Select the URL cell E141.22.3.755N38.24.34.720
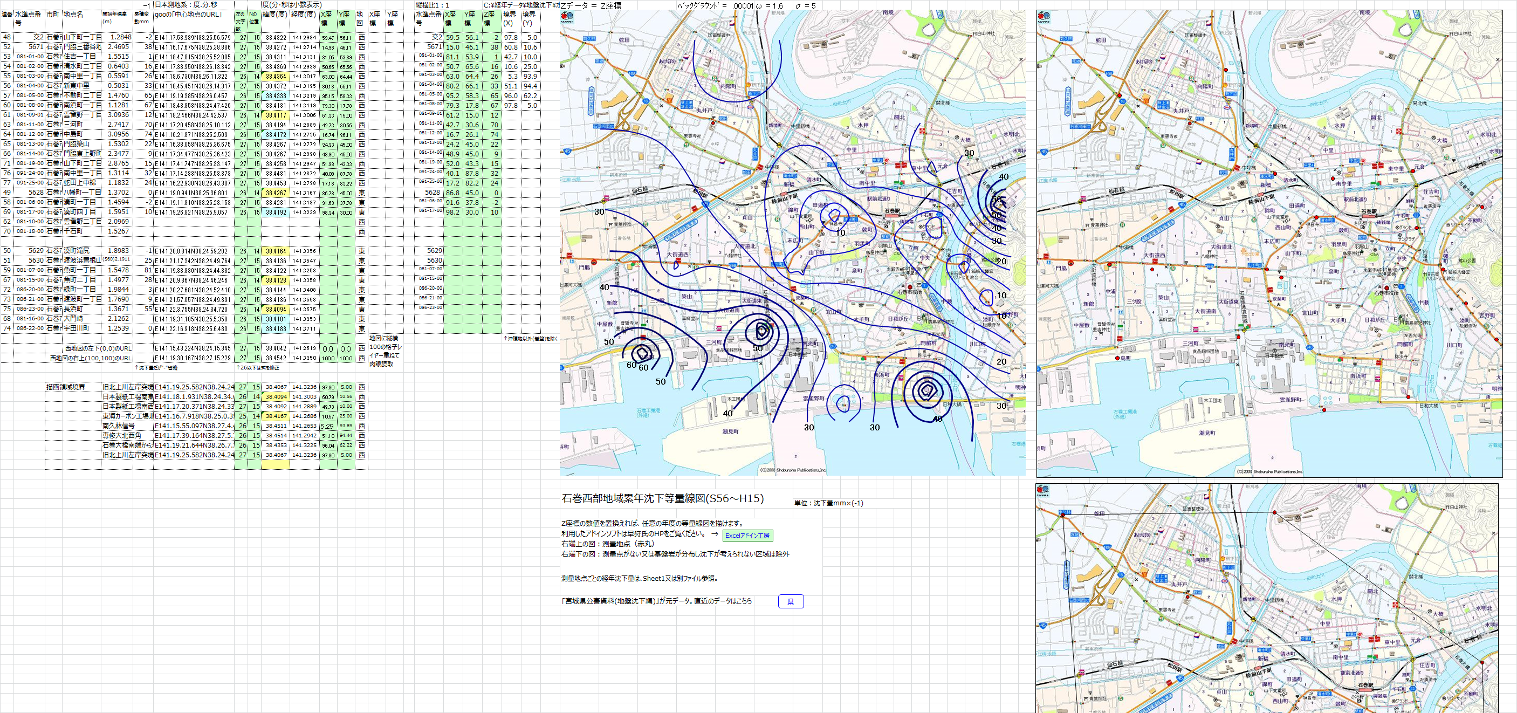The width and height of the screenshot is (1517, 713). 194,309
